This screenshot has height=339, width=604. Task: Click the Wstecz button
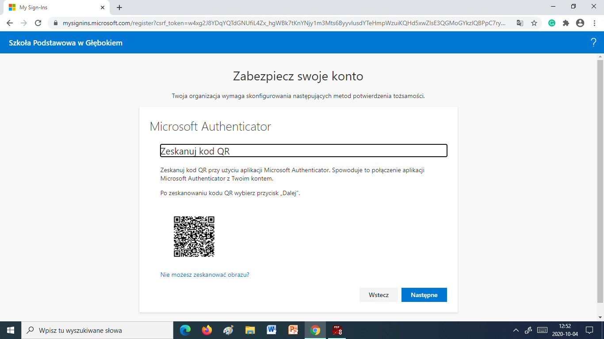point(378,295)
